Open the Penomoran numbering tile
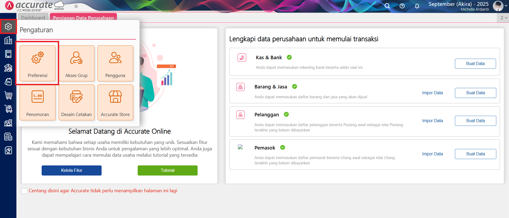 click(37, 102)
